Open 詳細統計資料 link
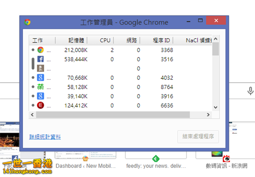Viewport: 255px width, 177px height. click(45, 137)
